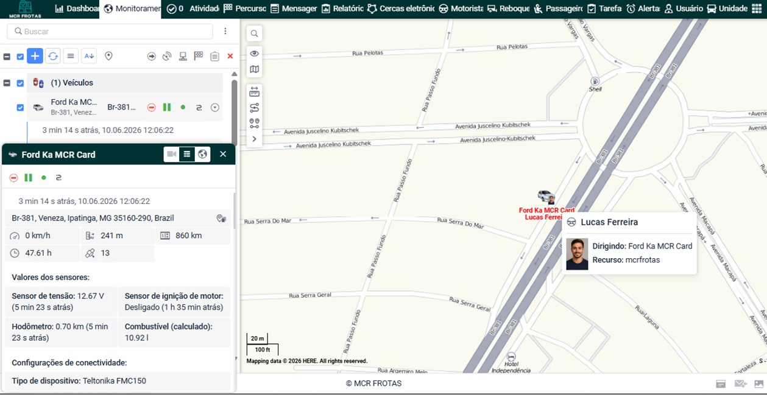Screen dimensions: 767x414
Task: Open the Unidades menu
Action: pos(727,9)
